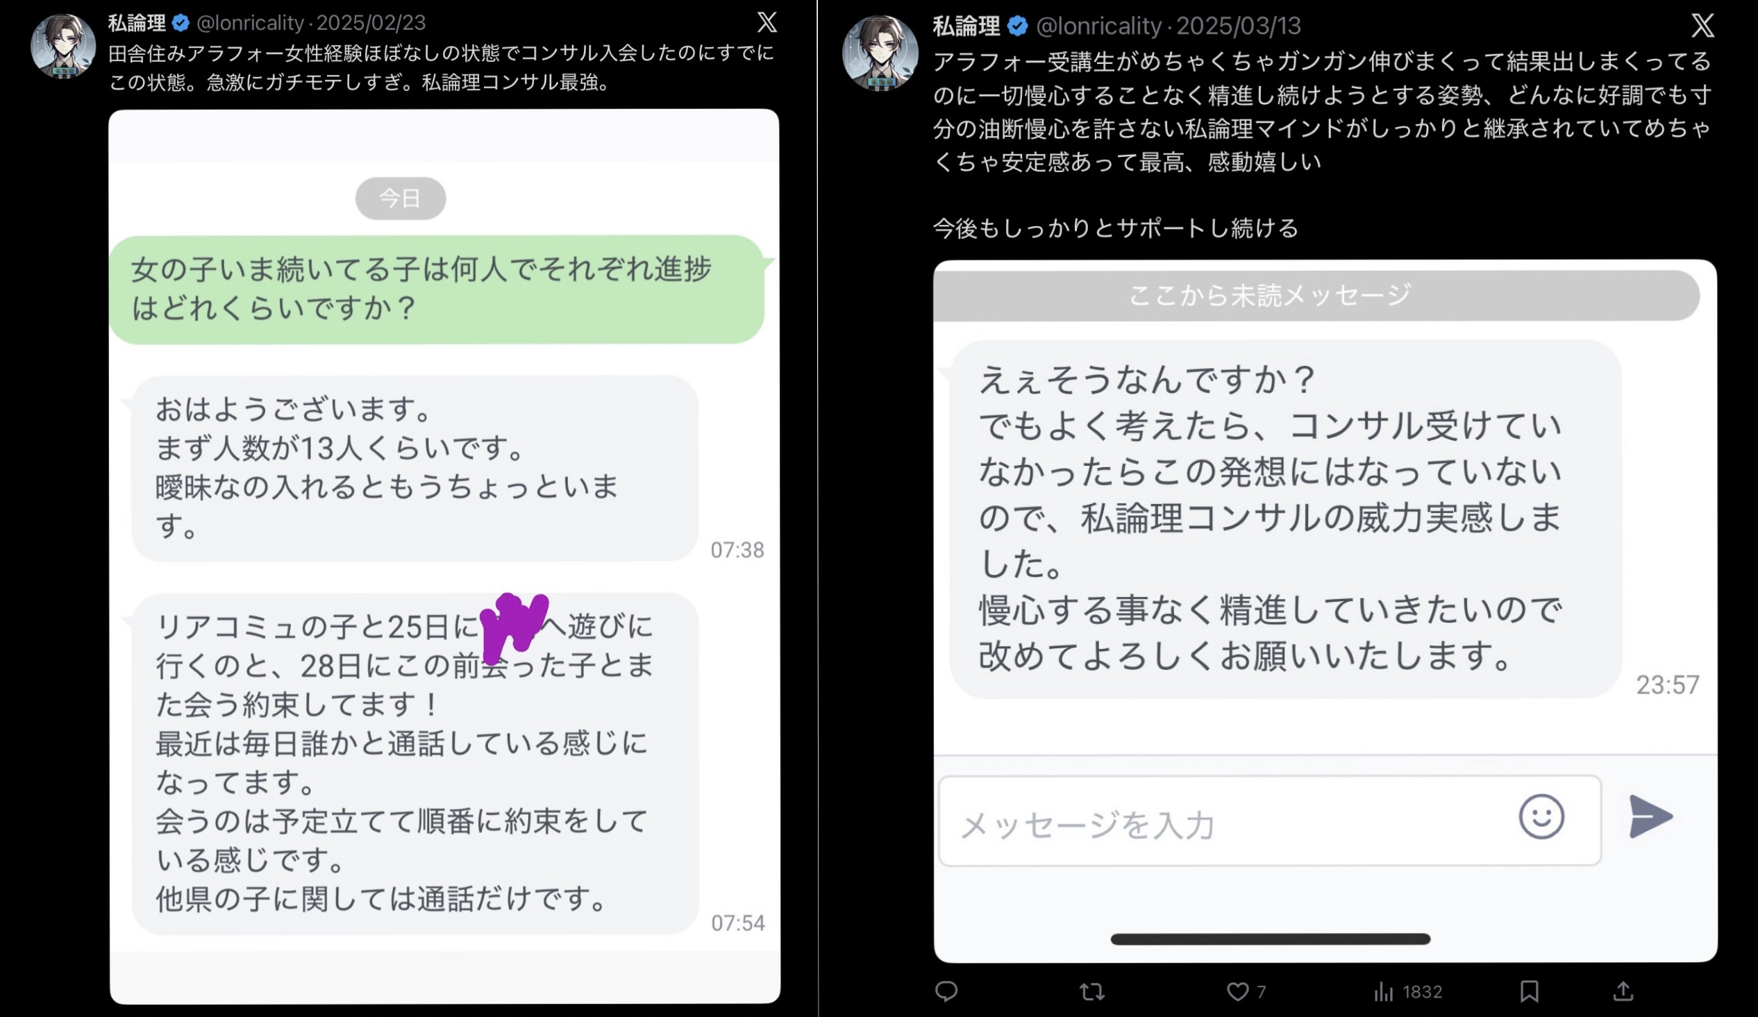Click the メッセージを入力 input field

pyautogui.click(x=1270, y=821)
